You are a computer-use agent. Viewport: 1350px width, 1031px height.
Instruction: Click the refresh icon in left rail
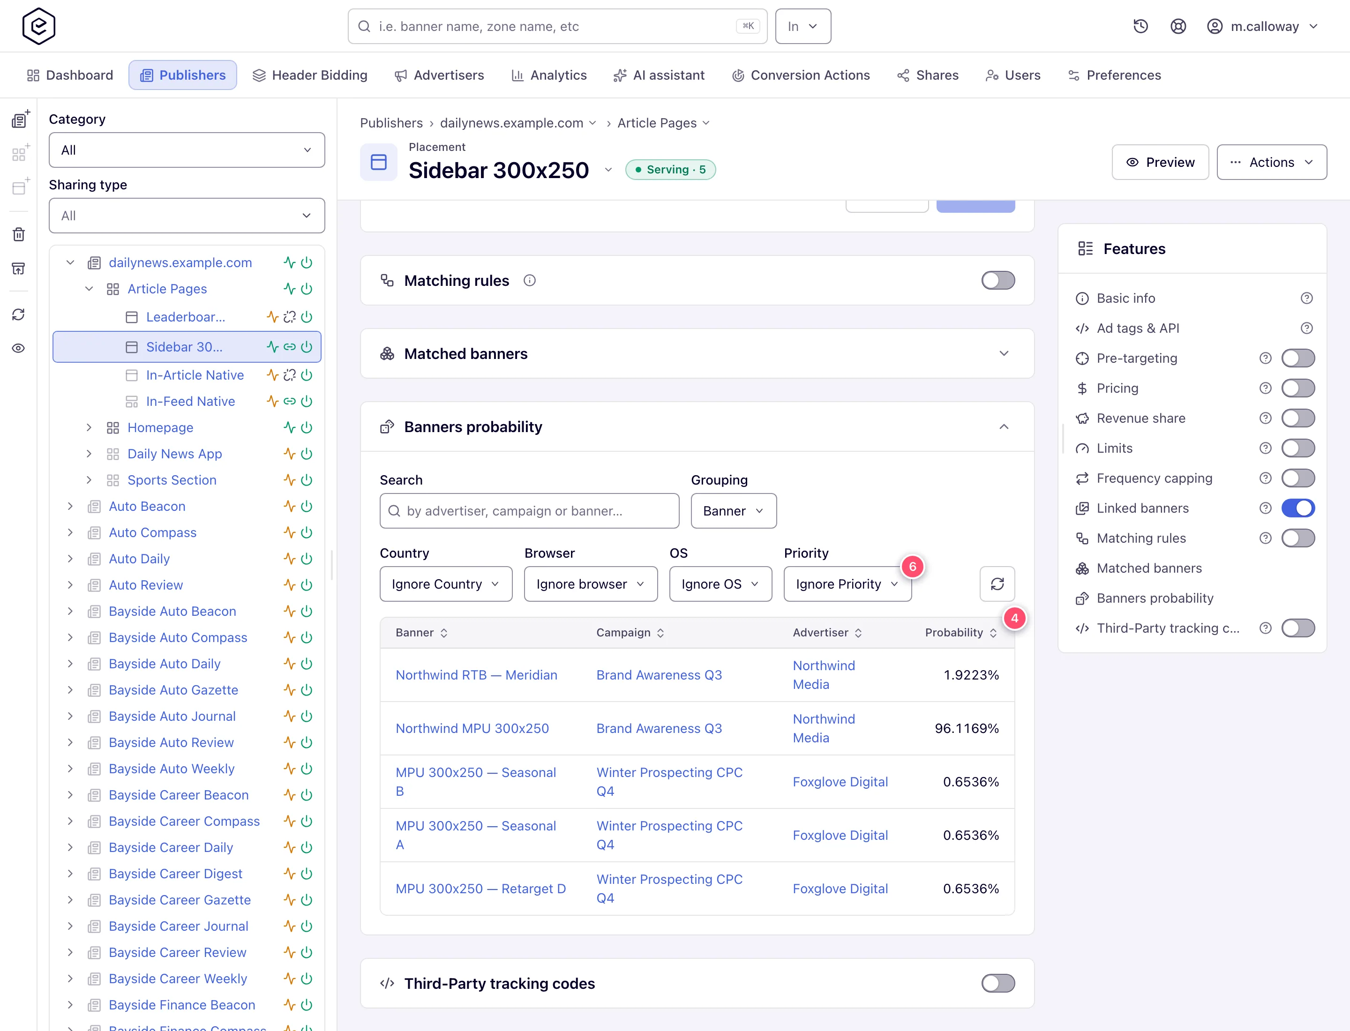(x=19, y=314)
